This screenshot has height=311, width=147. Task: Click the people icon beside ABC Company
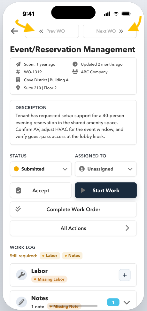click(75, 72)
